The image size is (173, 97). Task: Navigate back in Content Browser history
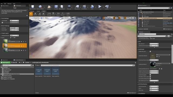click(19, 63)
